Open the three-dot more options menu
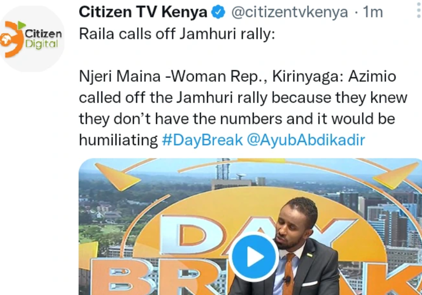This screenshot has width=422, height=295. click(x=418, y=12)
